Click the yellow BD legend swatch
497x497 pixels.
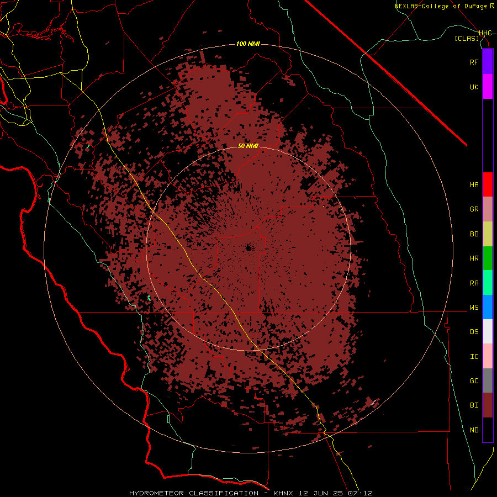click(x=488, y=234)
